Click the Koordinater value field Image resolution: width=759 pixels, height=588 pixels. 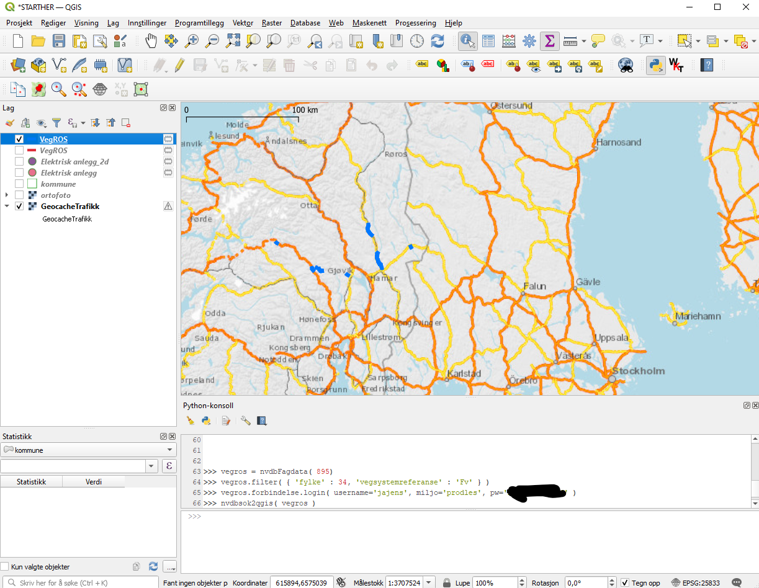click(x=302, y=583)
